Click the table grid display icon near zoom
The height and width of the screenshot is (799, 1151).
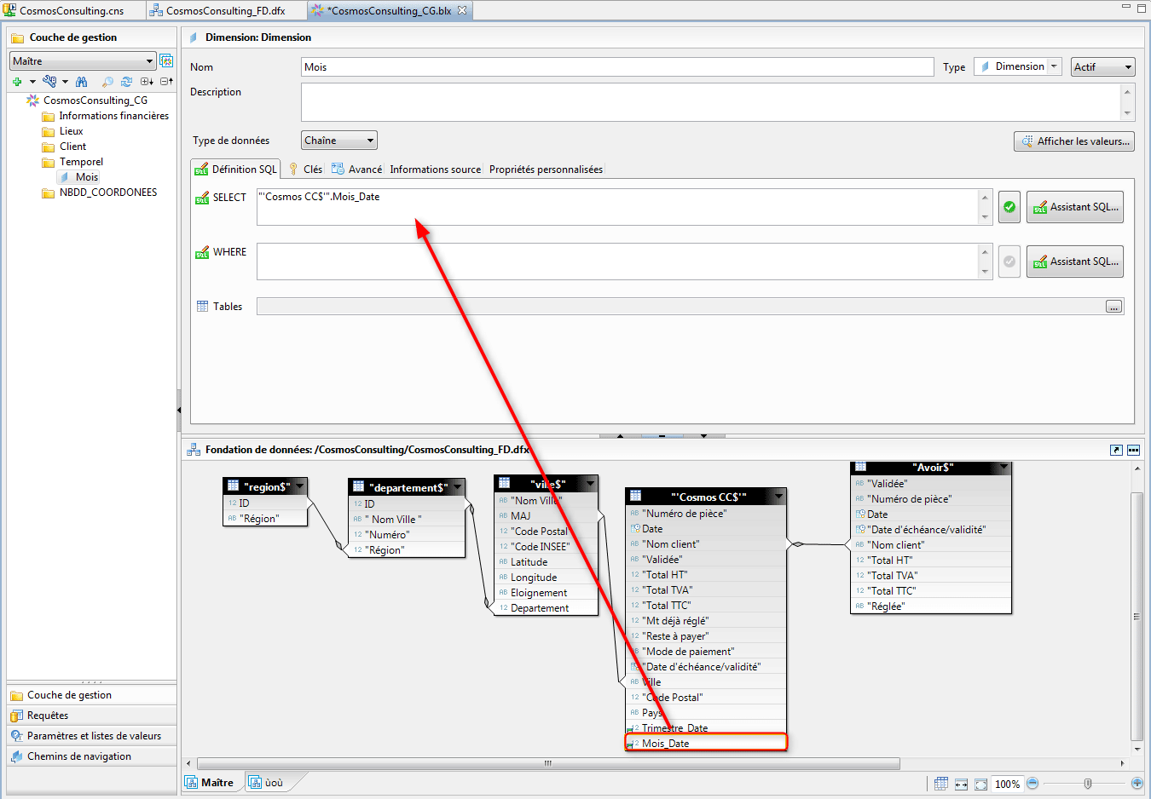pos(941,784)
